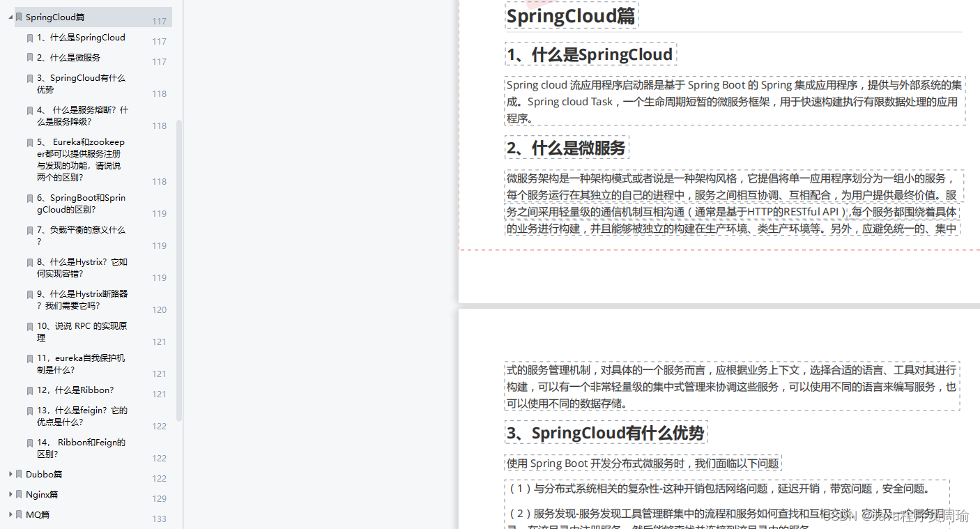The width and height of the screenshot is (980, 529).
Task: Click page number 120 in bookmark list
Action: (x=160, y=309)
